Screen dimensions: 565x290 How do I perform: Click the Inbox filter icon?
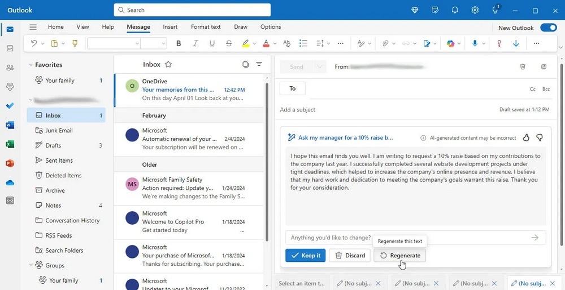[x=259, y=64]
